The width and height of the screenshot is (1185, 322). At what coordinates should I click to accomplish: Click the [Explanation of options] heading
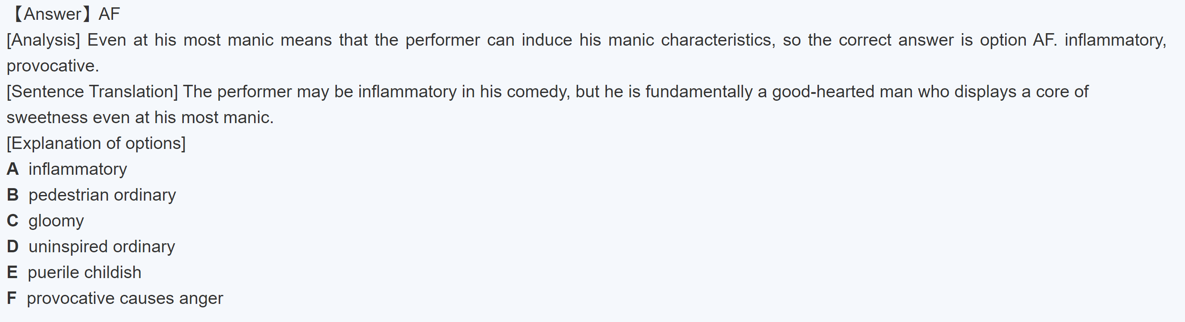(96, 143)
